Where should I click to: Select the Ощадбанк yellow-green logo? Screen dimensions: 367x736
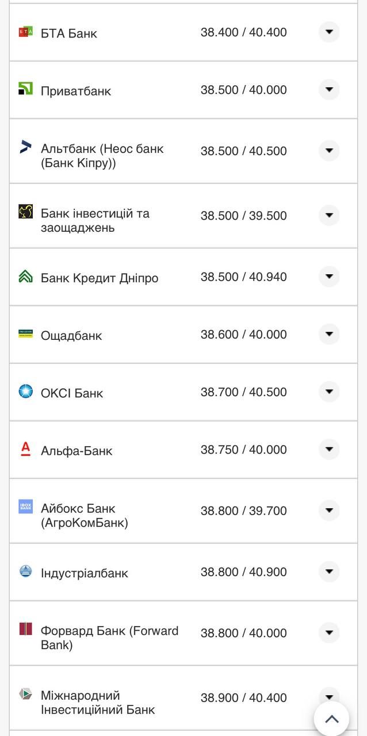click(25, 334)
